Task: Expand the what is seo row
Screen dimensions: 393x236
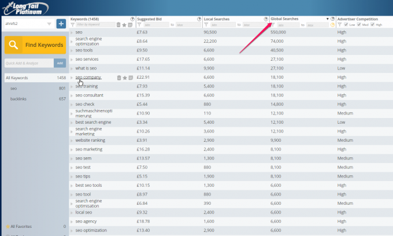Action: coord(72,69)
